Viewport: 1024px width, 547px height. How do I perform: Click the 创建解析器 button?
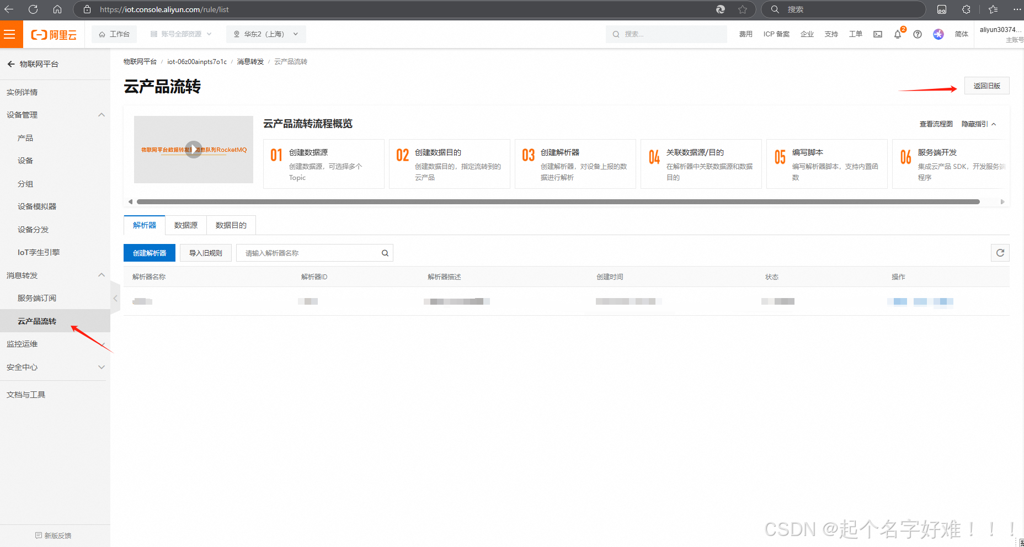(150, 253)
